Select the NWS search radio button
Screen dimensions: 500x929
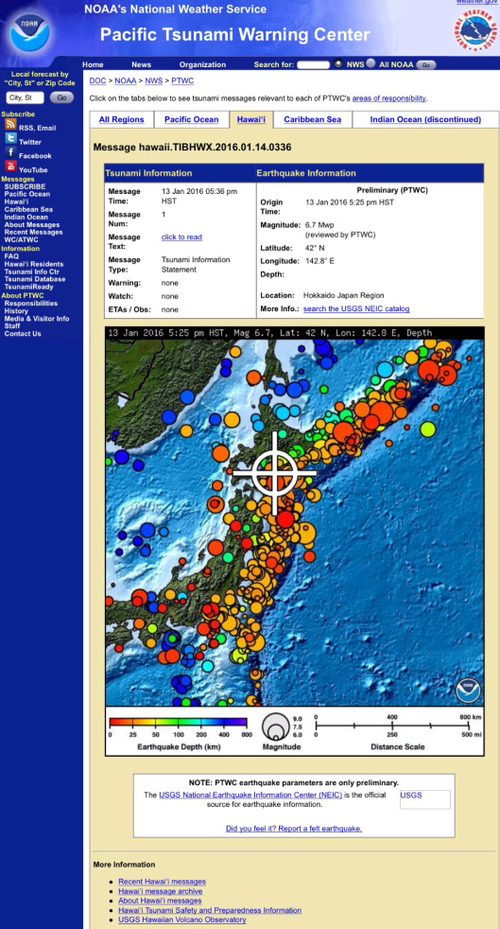click(338, 63)
